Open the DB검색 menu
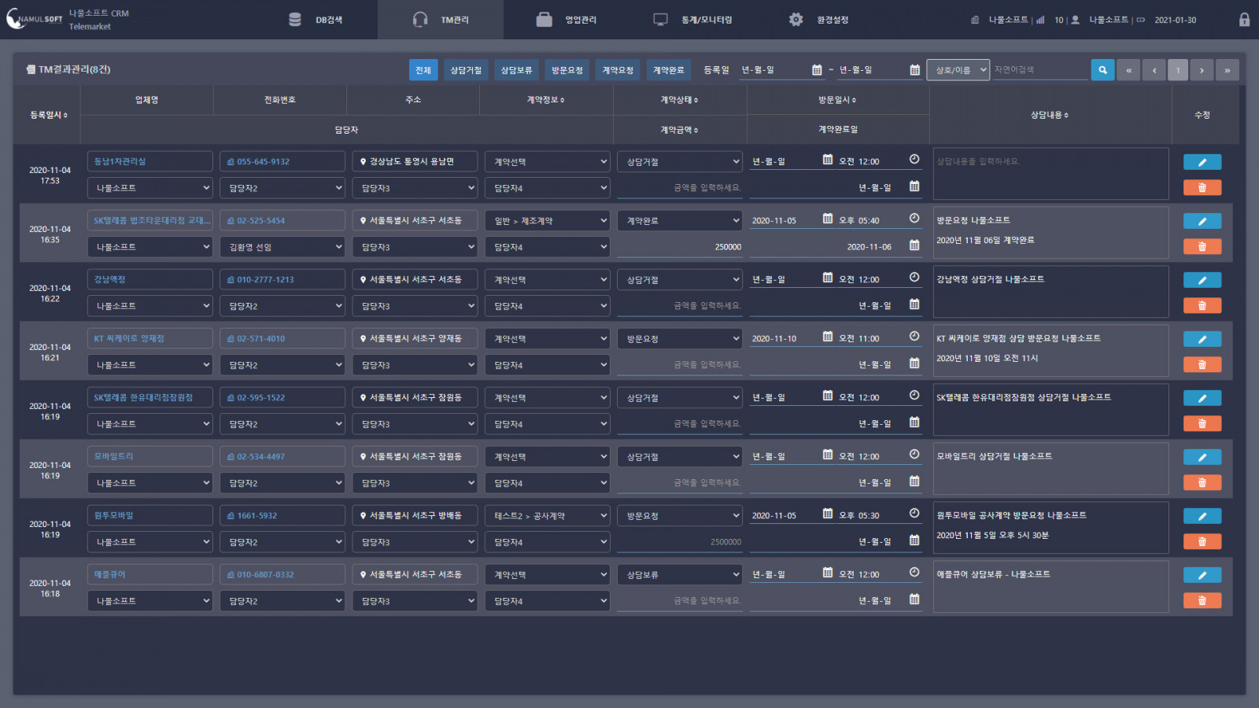This screenshot has width=1259, height=708. 316,20
